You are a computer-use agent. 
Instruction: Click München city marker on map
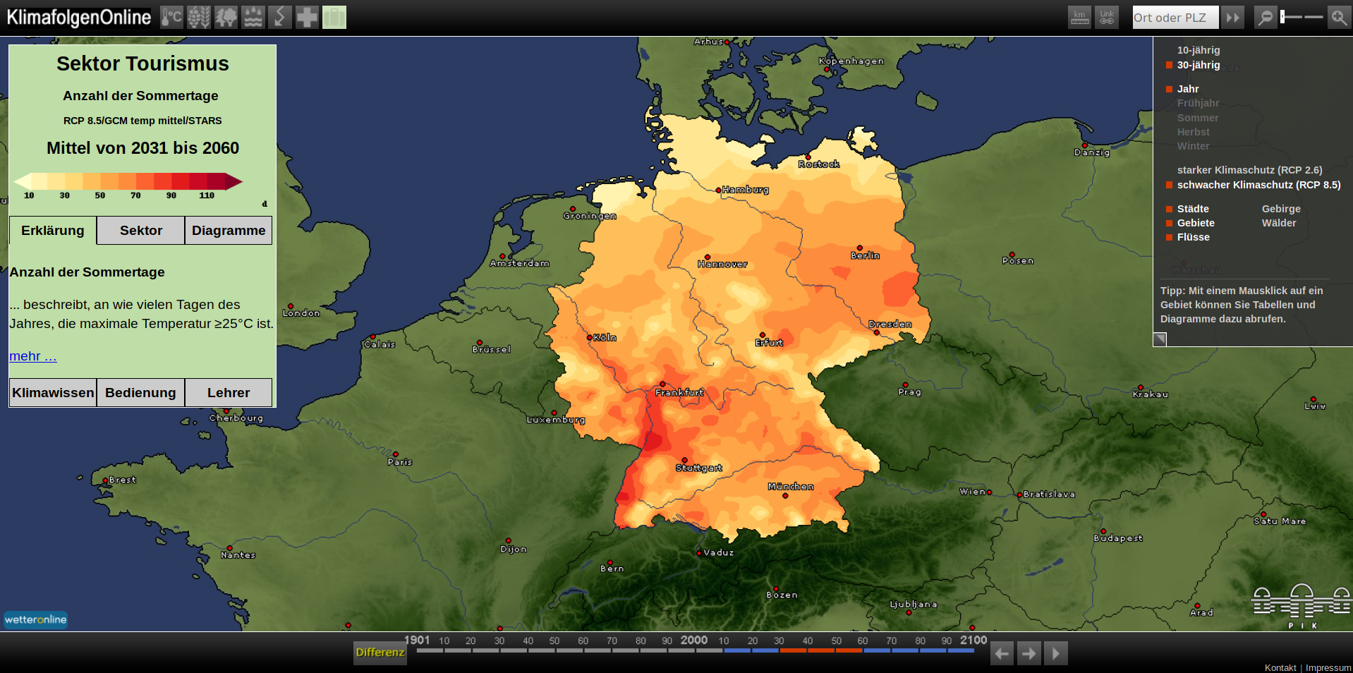785,495
